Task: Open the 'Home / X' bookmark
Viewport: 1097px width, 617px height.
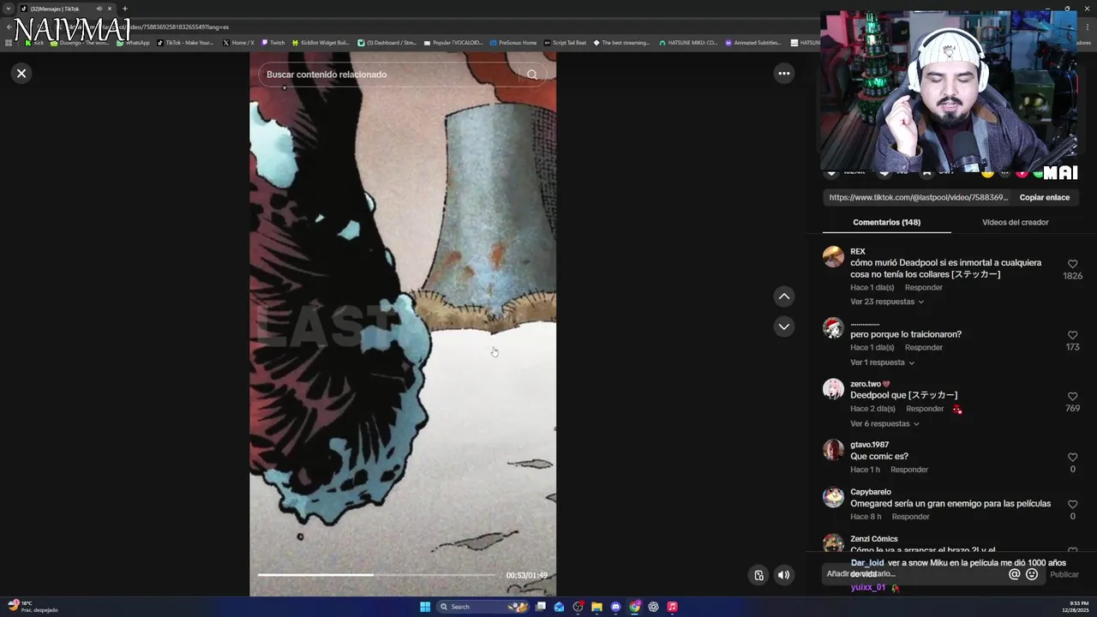Action: pos(238,43)
